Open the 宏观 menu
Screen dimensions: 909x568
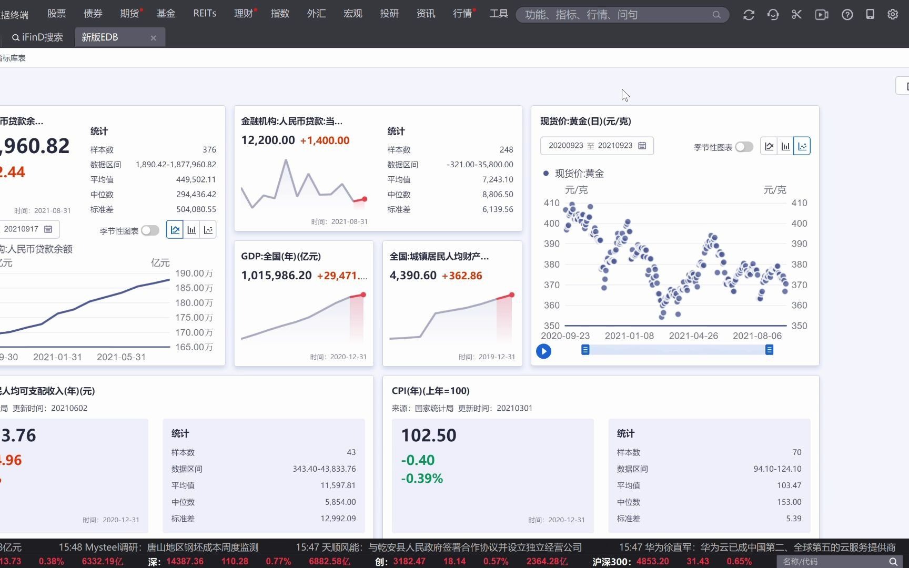coord(353,14)
